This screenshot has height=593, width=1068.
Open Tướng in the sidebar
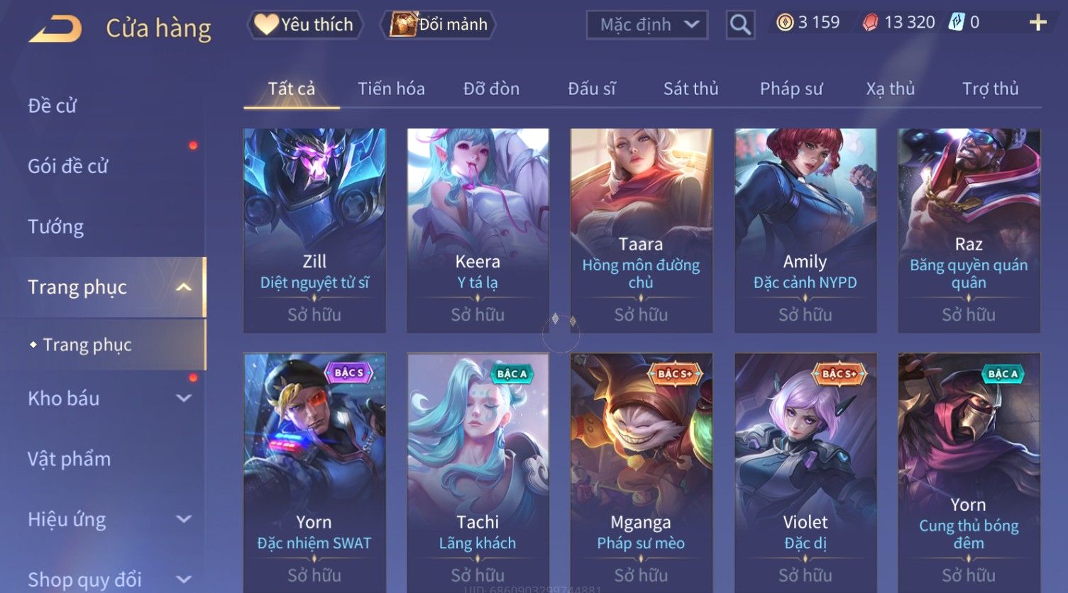coord(55,227)
